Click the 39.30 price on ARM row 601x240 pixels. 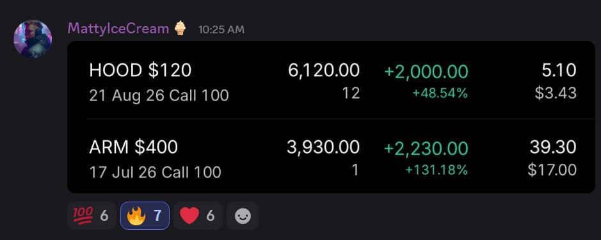tap(553, 147)
